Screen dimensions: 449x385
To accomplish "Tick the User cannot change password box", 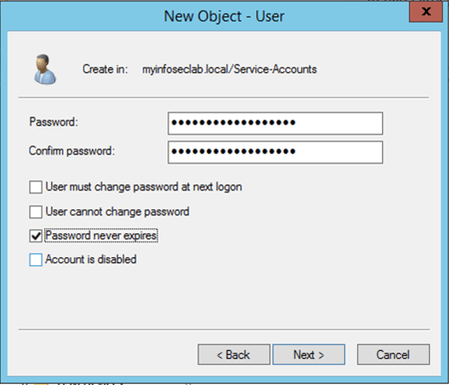I will 36,211.
